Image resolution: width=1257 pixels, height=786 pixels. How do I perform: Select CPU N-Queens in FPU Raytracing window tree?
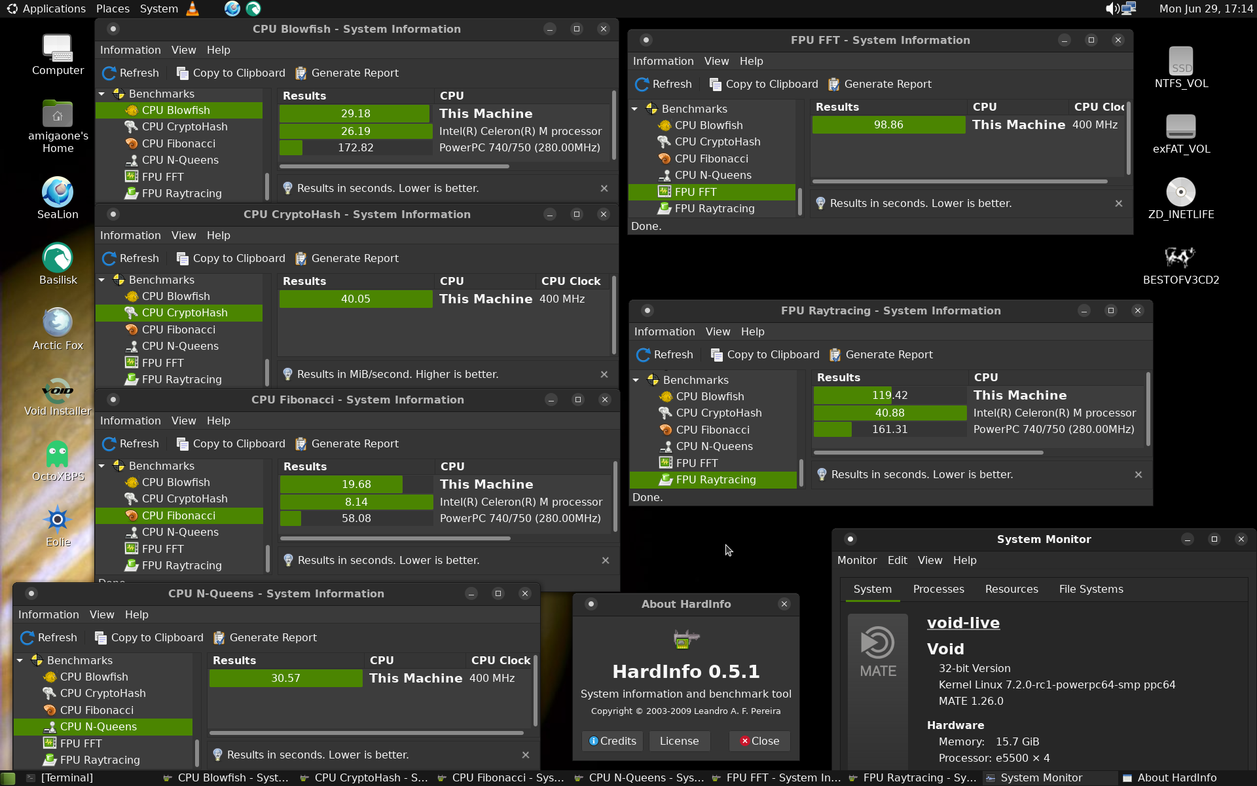[714, 447]
